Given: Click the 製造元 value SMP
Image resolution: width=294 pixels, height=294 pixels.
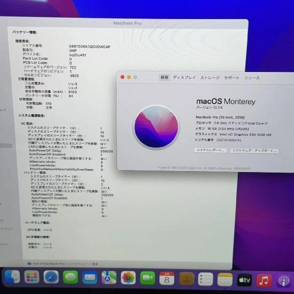Looking at the screenshot, I should tap(73, 50).
